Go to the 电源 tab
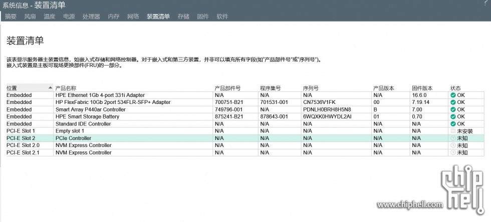 pyautogui.click(x=69, y=16)
